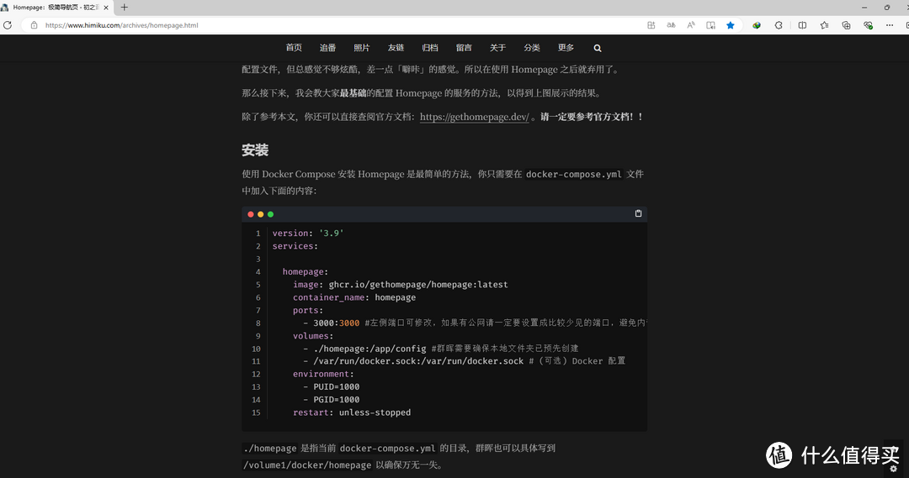The height and width of the screenshot is (478, 909).
Task: Click the homepage: code line
Action: coord(305,271)
